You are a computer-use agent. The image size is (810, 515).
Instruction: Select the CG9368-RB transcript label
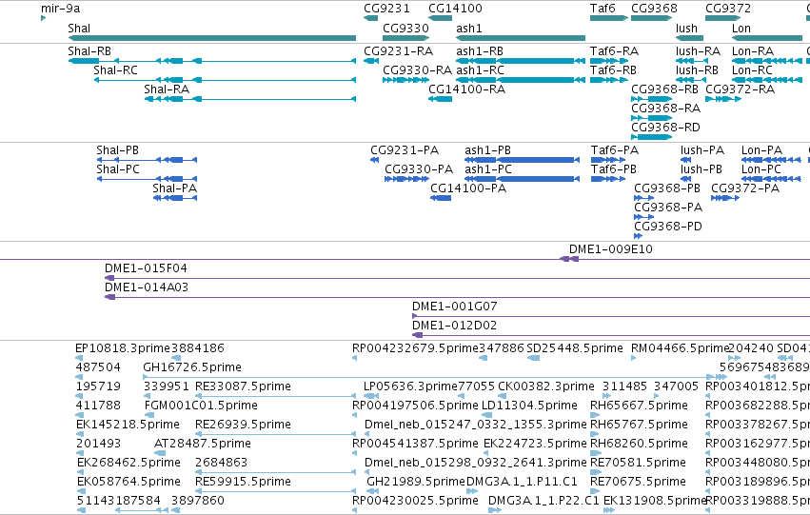[664, 89]
